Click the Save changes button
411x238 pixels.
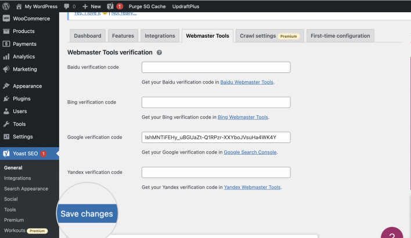click(x=86, y=214)
